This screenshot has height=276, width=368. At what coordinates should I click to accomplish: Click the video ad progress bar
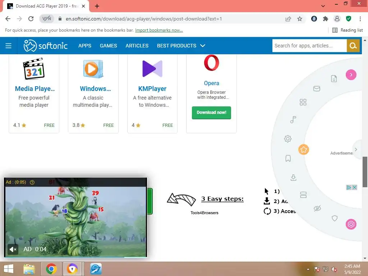(x=75, y=257)
